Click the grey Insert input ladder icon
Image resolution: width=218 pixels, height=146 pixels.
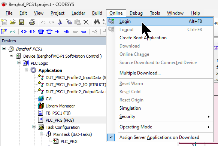click(x=76, y=32)
